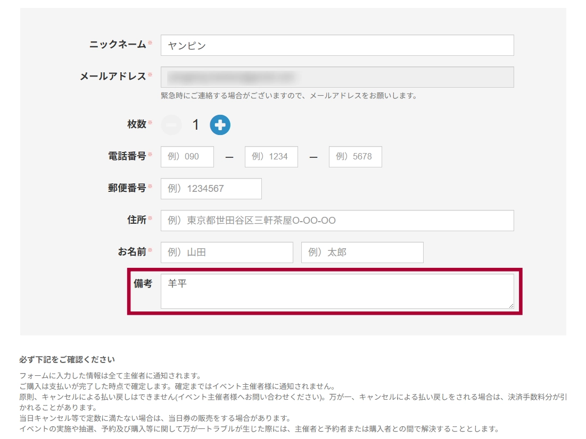
Task: Click the minus icon to decrease ticket quantity
Action: pos(171,125)
